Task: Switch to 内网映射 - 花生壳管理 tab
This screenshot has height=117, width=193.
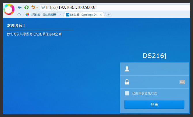Action: coord(43,15)
